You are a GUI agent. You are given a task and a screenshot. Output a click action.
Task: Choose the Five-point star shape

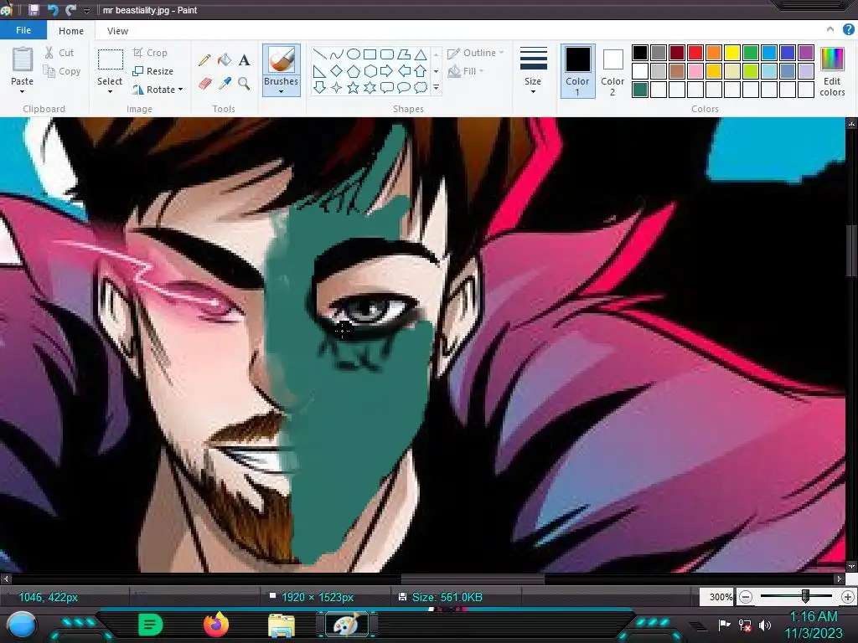(354, 87)
